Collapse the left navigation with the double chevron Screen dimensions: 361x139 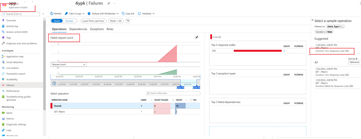point(43,14)
